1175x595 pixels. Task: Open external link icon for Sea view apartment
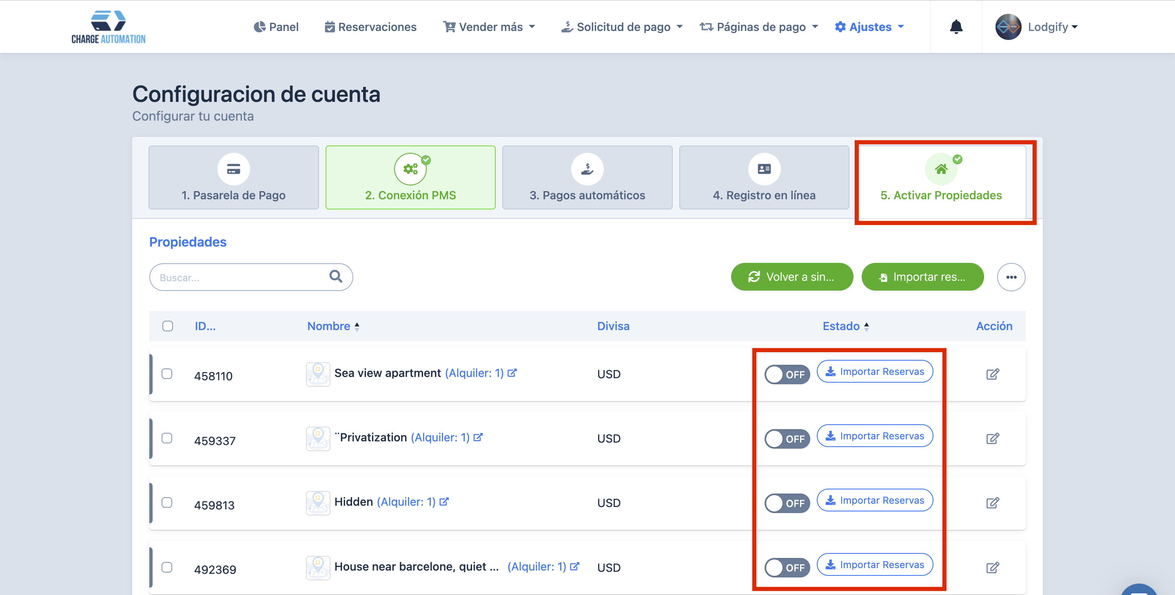tap(512, 373)
